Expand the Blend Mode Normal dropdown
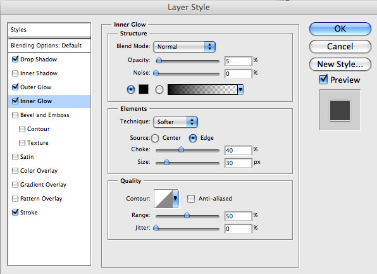This screenshot has width=377, height=274. click(x=185, y=47)
